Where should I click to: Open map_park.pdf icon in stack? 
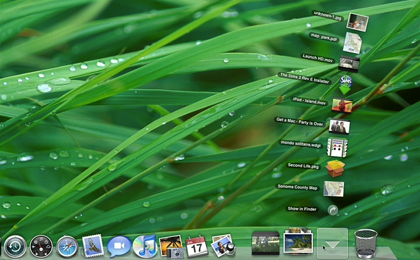[352, 43]
